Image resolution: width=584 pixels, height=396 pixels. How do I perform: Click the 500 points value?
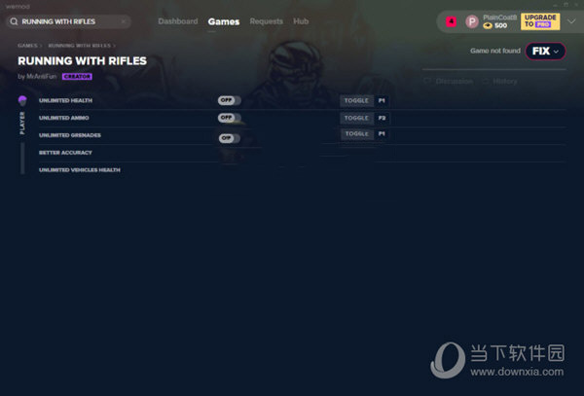coord(500,25)
